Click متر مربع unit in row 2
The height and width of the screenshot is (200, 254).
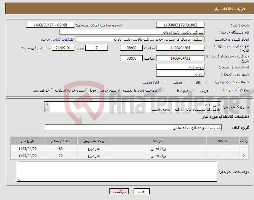94,156
